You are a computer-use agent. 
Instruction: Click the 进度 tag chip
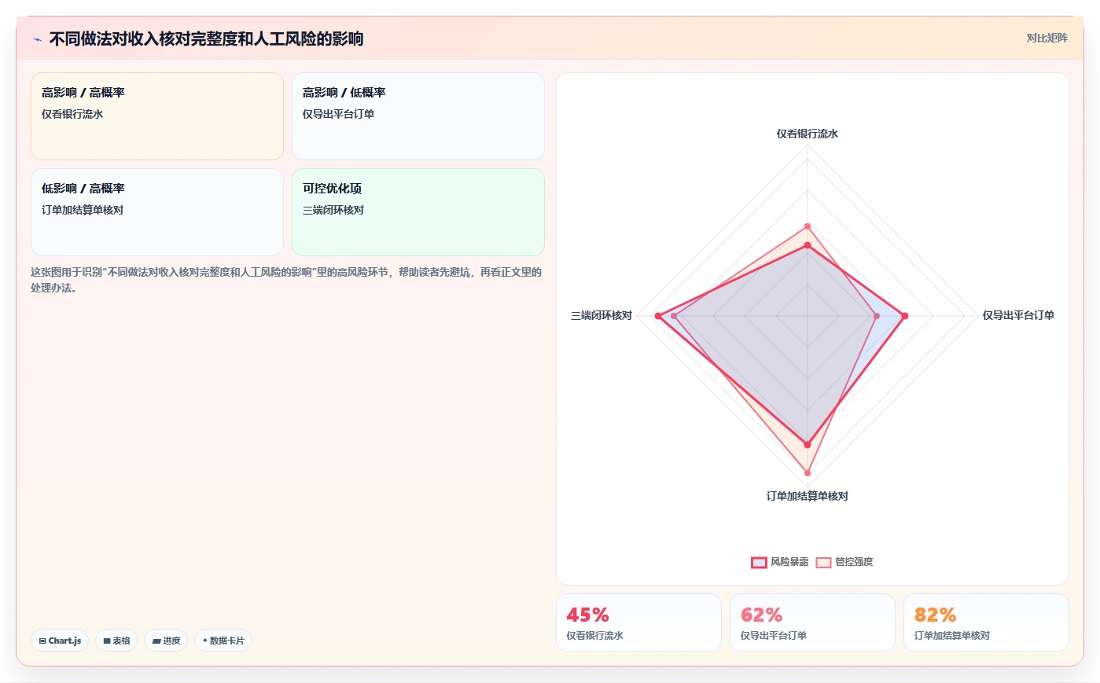166,641
